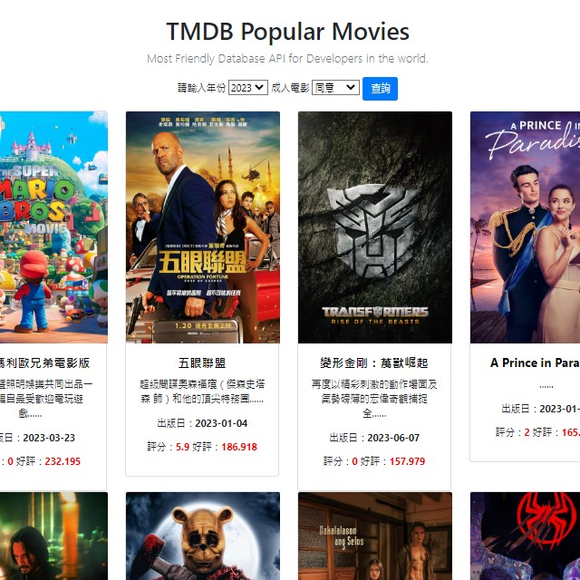Viewport: 580px width, 580px height.
Task: Open the Winnie the Pooh horror poster
Action: coord(203,536)
